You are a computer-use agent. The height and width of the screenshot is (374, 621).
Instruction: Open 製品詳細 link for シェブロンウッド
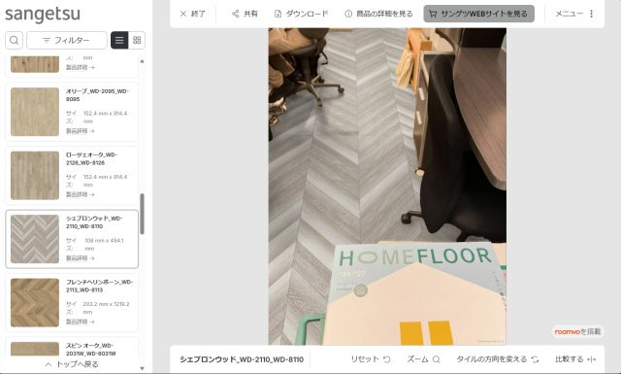(80, 258)
